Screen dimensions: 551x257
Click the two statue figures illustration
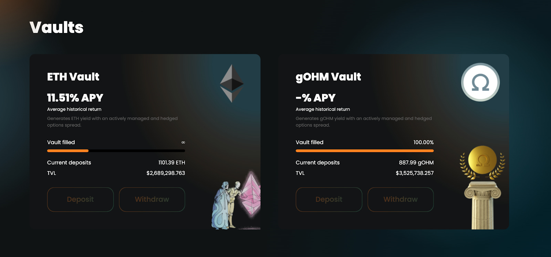[226, 205]
